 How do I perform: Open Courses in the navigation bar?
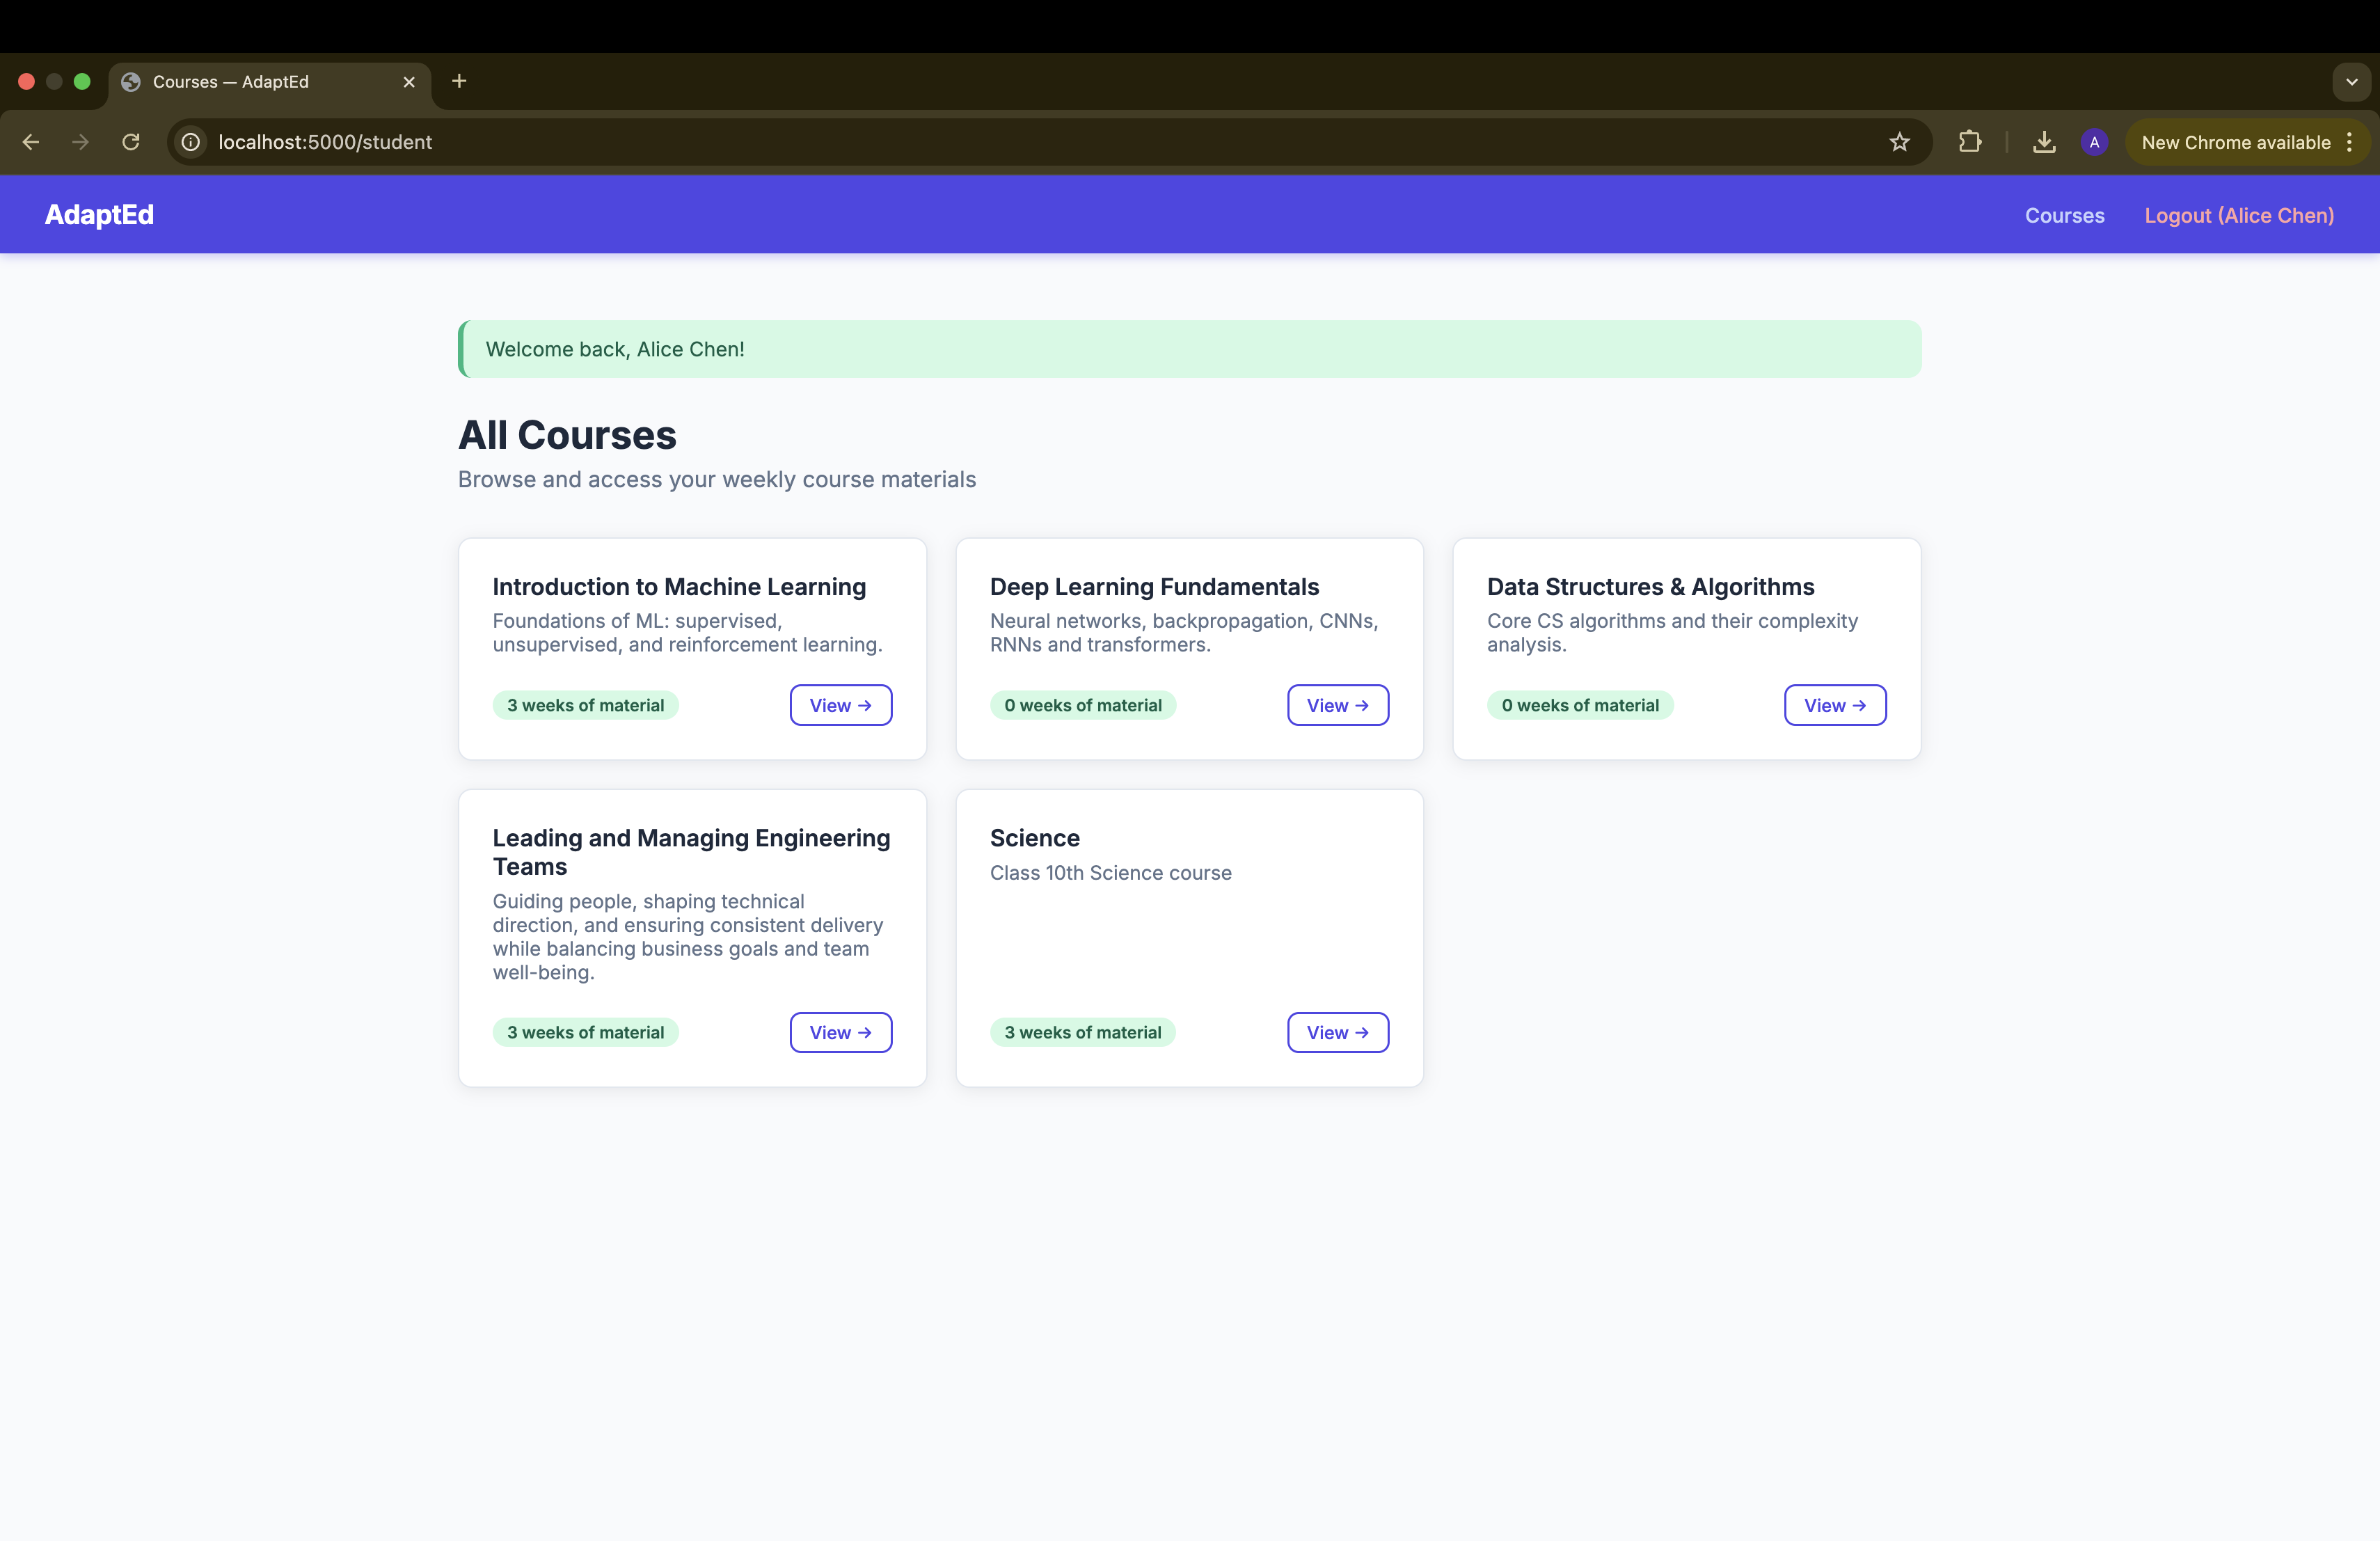pyautogui.click(x=2064, y=215)
